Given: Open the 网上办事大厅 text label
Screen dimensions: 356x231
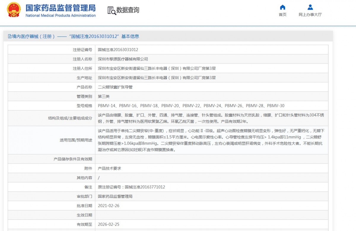Looking at the screenshot, I should [310, 15].
